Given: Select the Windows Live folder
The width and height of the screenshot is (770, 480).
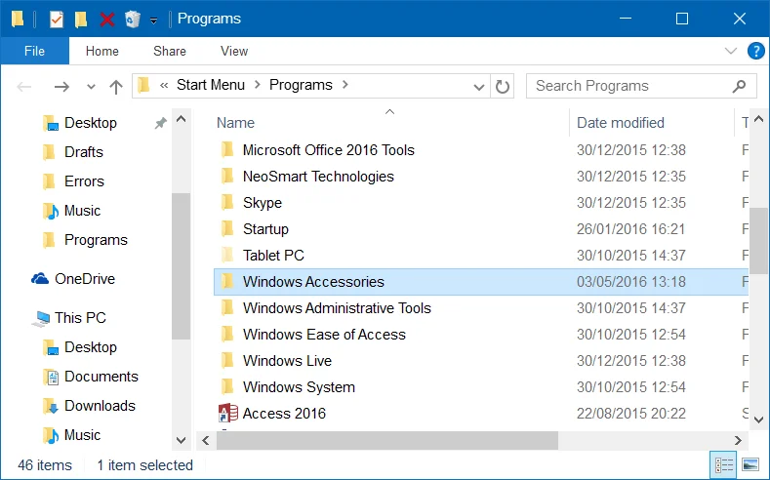Looking at the screenshot, I should click(x=287, y=361).
